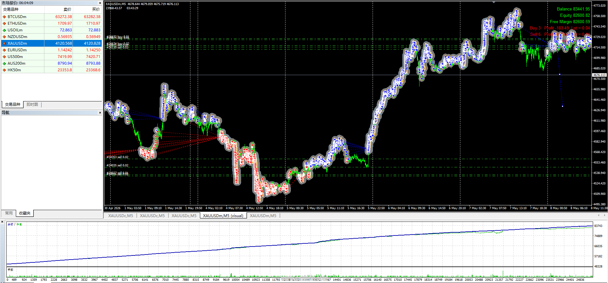Click the 手数 lots label in tester graph

10,270
